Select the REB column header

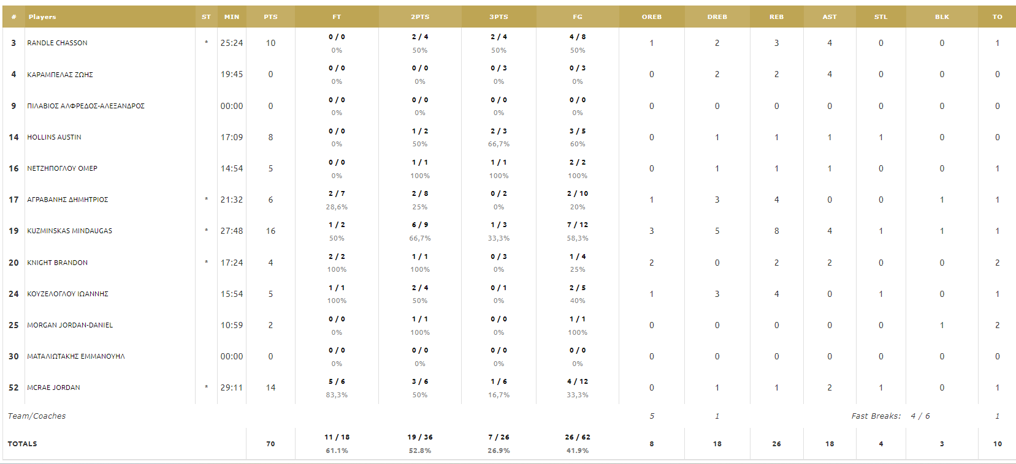[776, 17]
